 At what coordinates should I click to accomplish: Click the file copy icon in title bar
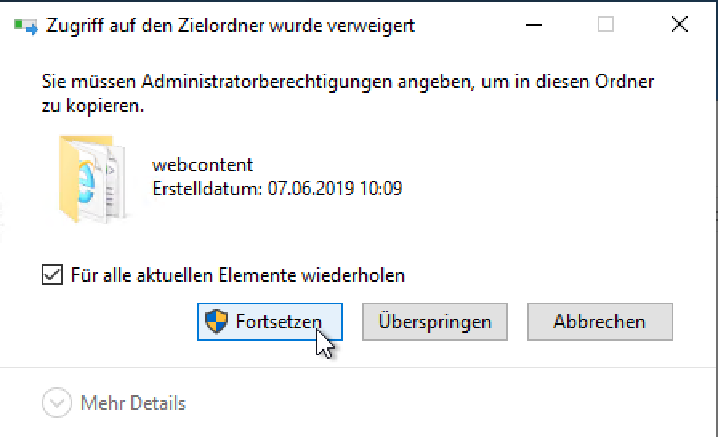25,26
